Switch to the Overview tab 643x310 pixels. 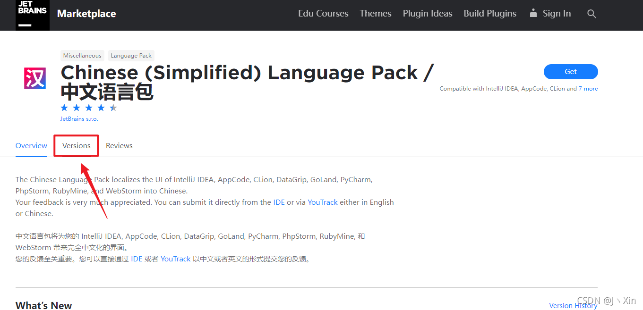[x=31, y=145]
